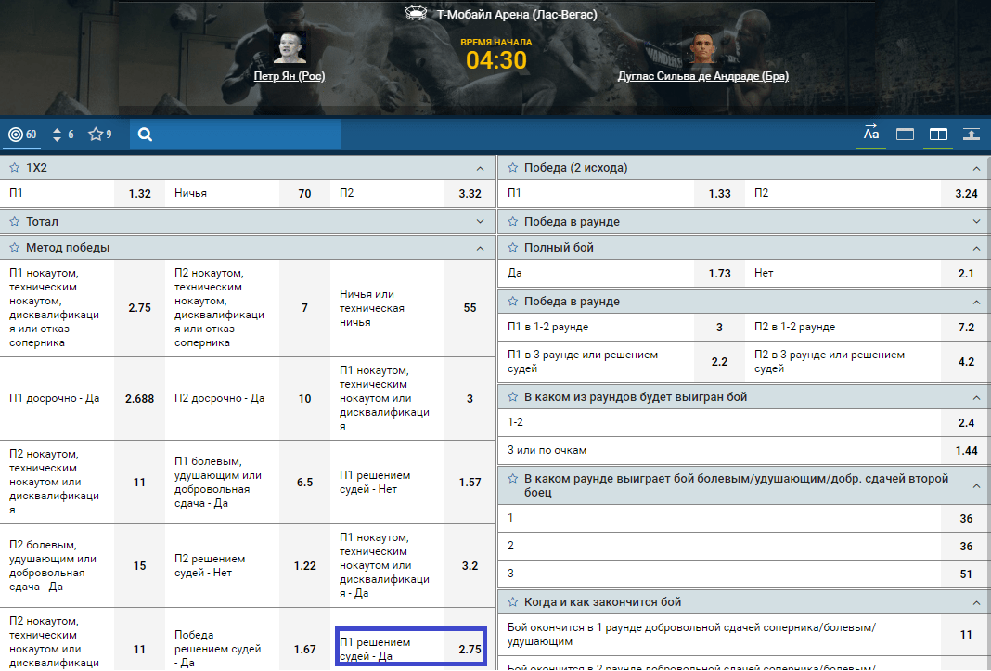Switch to two-column market layout

(938, 134)
